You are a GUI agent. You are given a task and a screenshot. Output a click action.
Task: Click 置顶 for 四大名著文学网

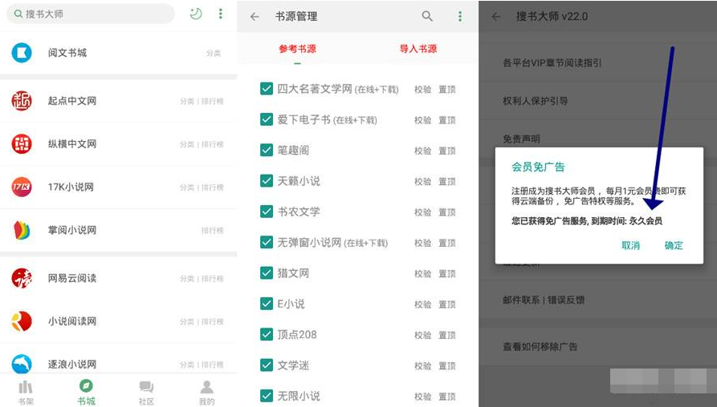[x=446, y=90]
